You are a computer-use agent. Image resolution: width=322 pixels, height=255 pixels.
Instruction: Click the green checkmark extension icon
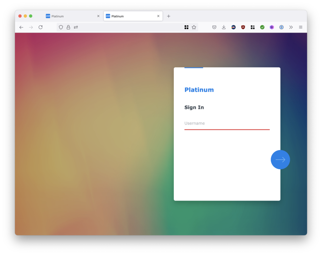[262, 27]
